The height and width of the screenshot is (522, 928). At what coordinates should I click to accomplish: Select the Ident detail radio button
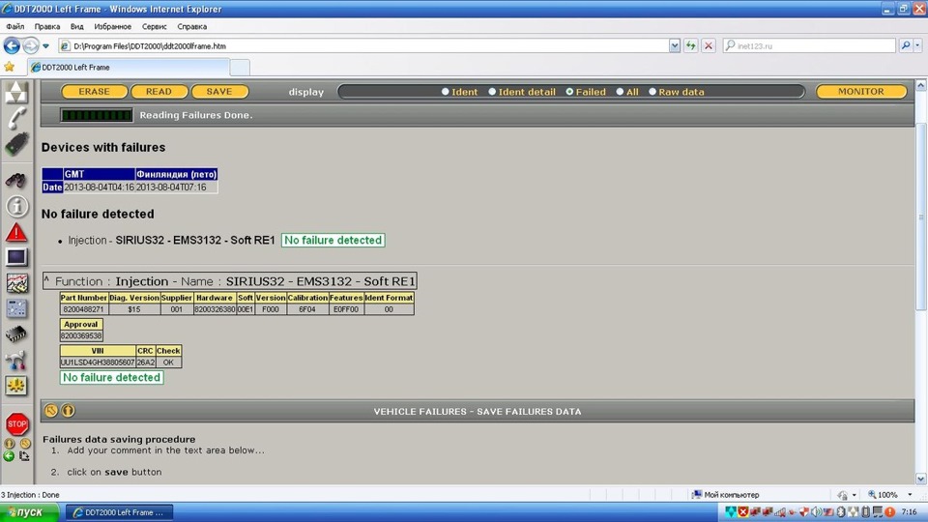[x=492, y=92]
